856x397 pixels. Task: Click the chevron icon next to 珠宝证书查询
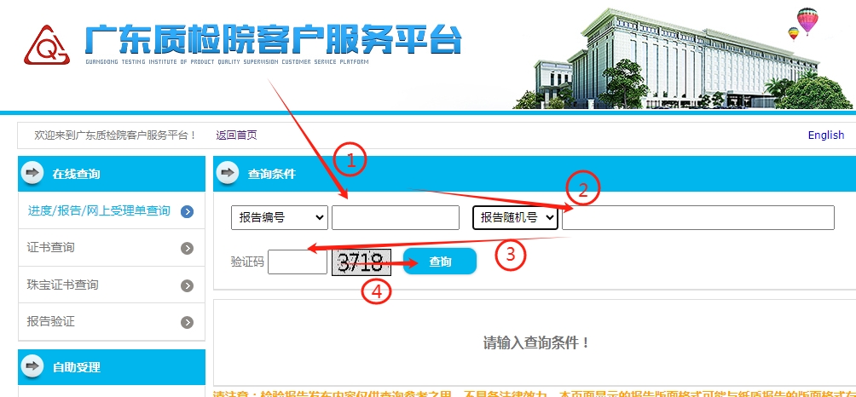coord(187,285)
